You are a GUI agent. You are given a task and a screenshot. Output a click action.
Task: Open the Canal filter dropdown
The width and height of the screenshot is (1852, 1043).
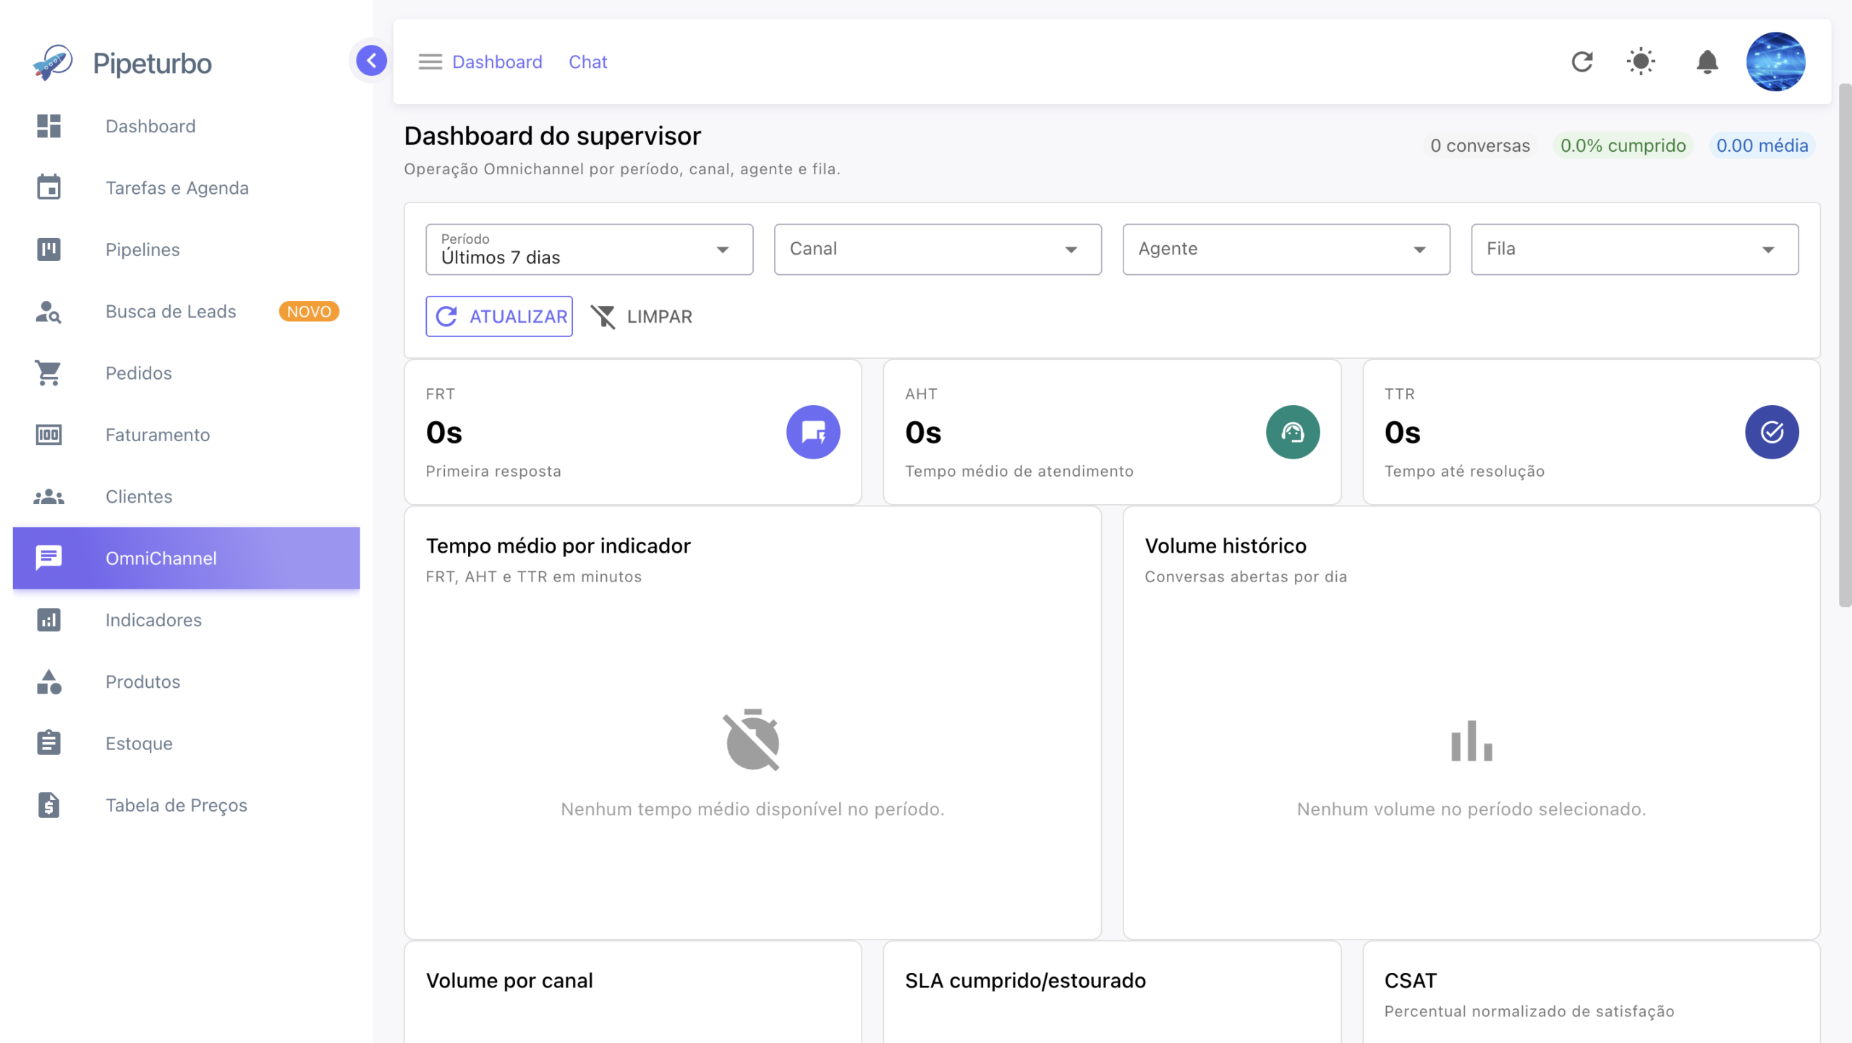point(938,250)
